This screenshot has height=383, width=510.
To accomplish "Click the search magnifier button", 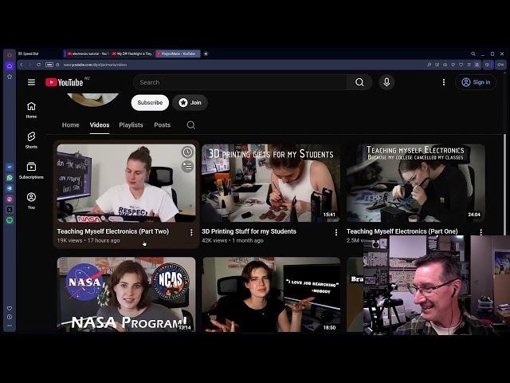I will (359, 82).
